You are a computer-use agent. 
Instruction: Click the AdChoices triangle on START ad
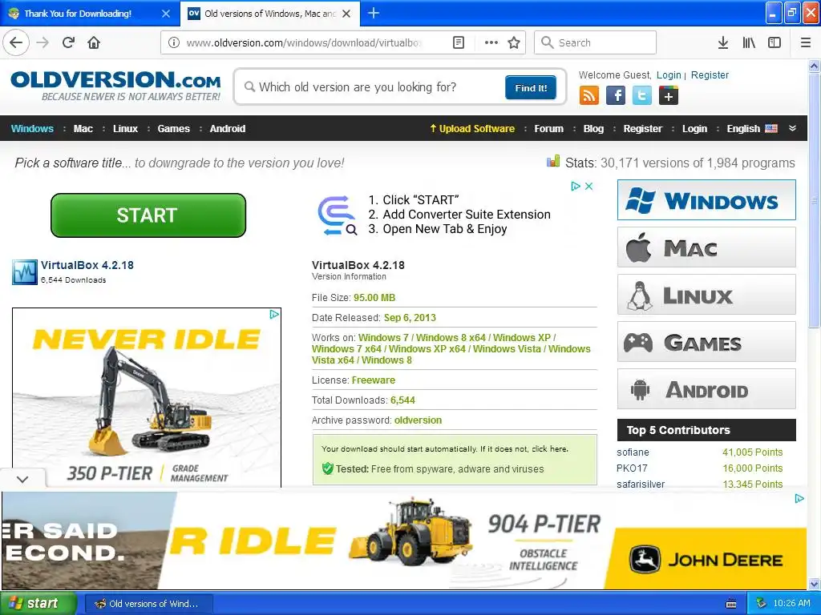point(576,186)
